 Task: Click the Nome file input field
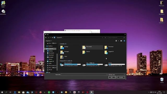[84, 75]
